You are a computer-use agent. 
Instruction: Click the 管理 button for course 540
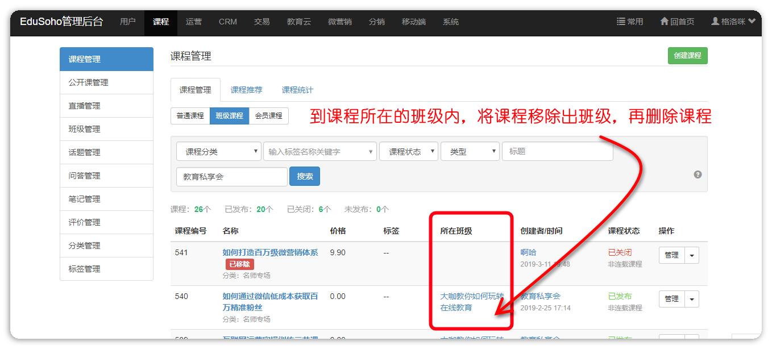pos(671,299)
